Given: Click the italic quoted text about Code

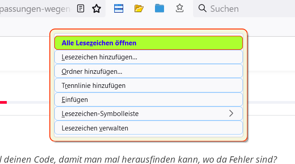Looking at the screenshot, I should point(139,159).
